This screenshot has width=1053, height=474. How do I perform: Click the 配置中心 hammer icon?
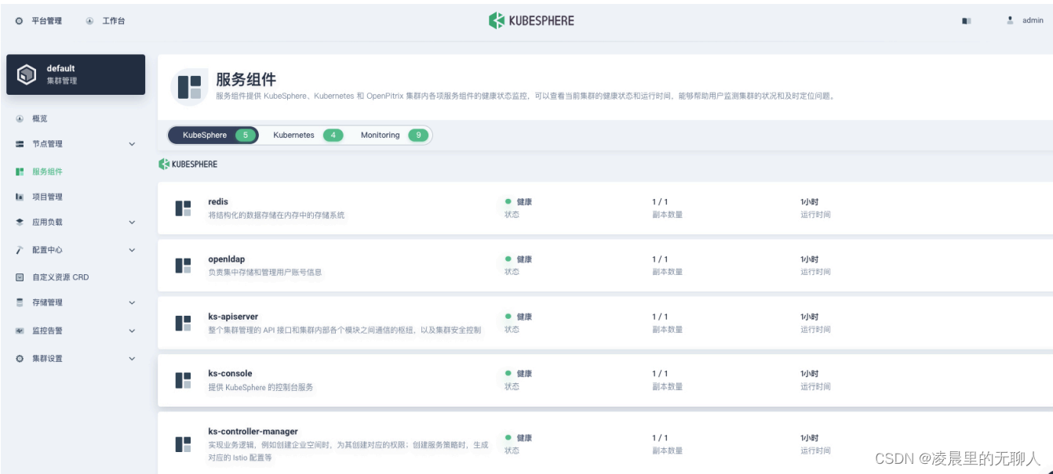click(x=20, y=250)
